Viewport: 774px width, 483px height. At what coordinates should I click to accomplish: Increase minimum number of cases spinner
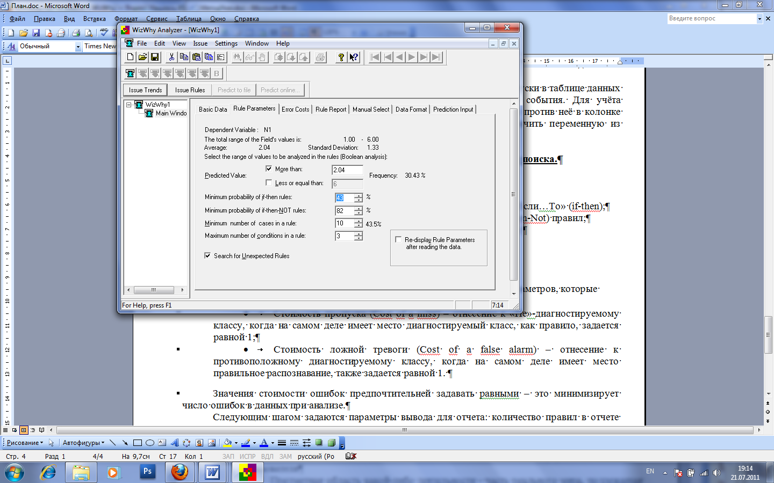(359, 221)
